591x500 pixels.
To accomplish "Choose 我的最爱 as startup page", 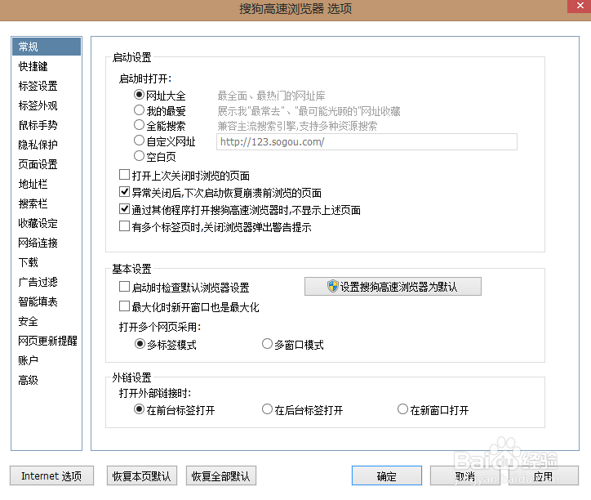I will click(x=139, y=110).
